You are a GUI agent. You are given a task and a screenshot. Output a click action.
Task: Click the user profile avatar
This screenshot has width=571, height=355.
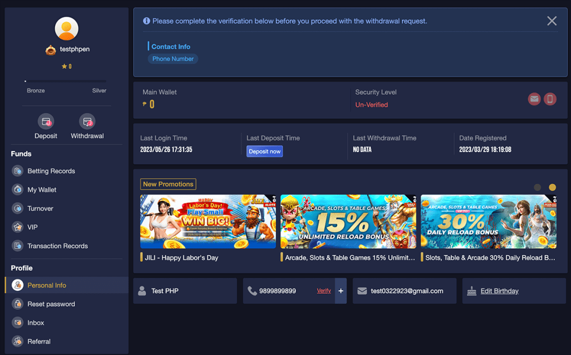[x=66, y=28]
